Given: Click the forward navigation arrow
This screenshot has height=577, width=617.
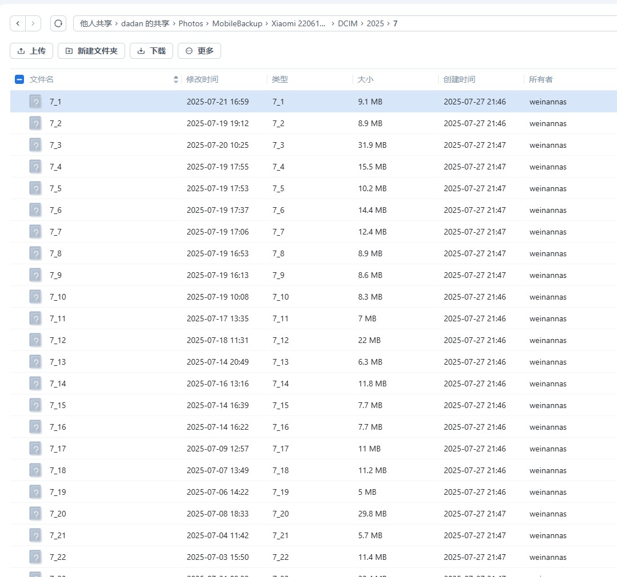Looking at the screenshot, I should coord(33,23).
